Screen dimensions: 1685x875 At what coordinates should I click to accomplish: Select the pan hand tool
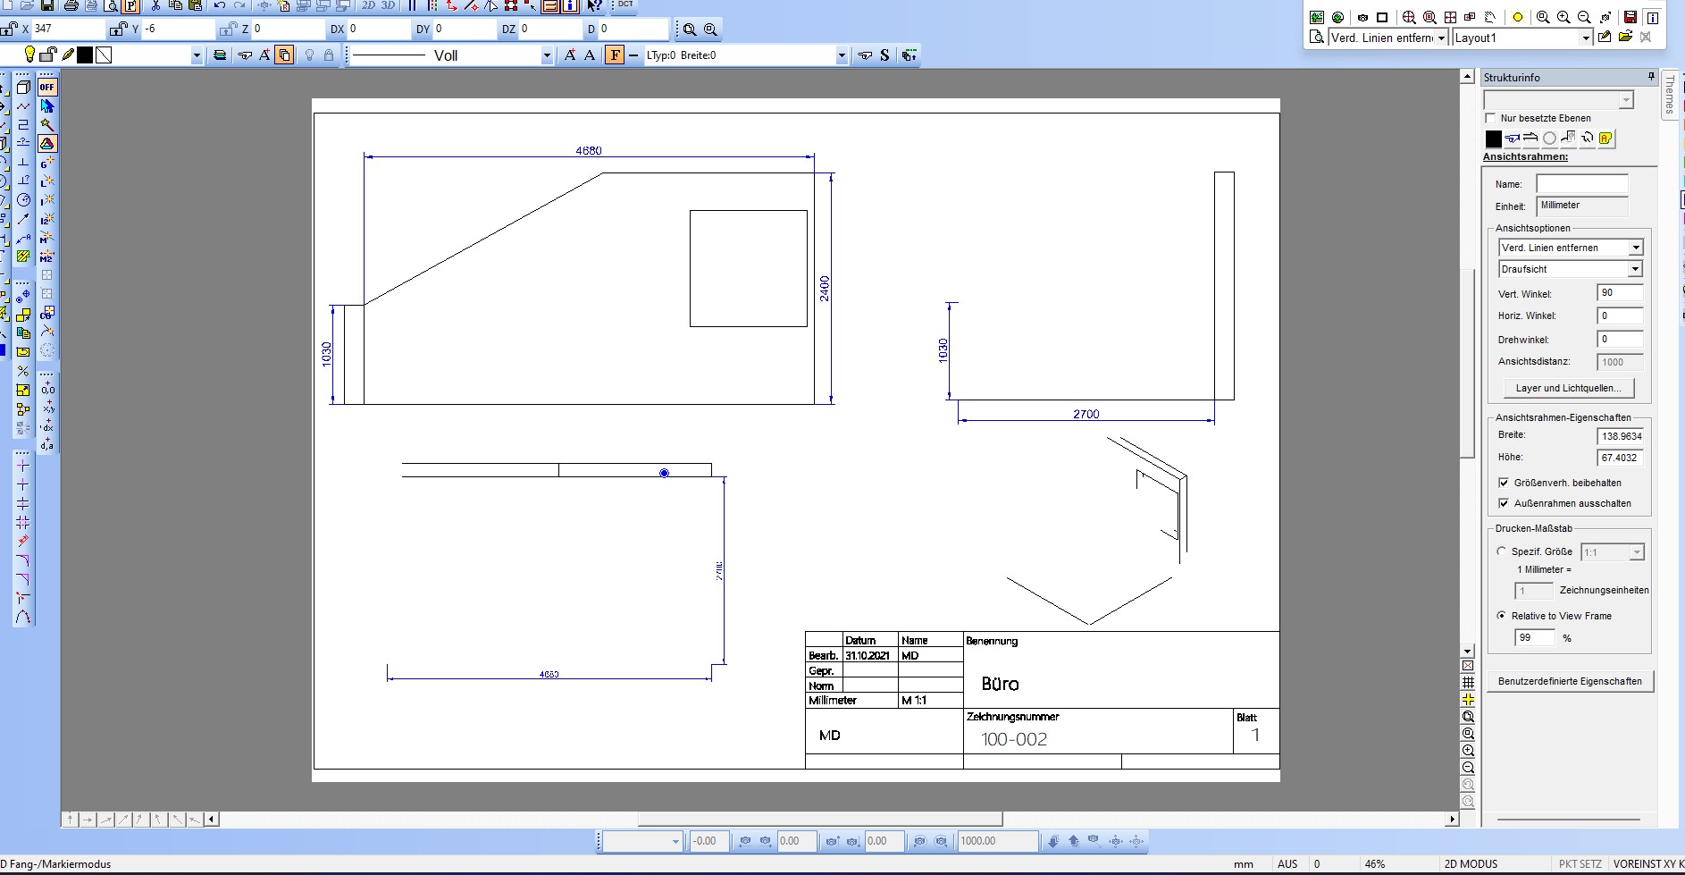pos(1490,17)
